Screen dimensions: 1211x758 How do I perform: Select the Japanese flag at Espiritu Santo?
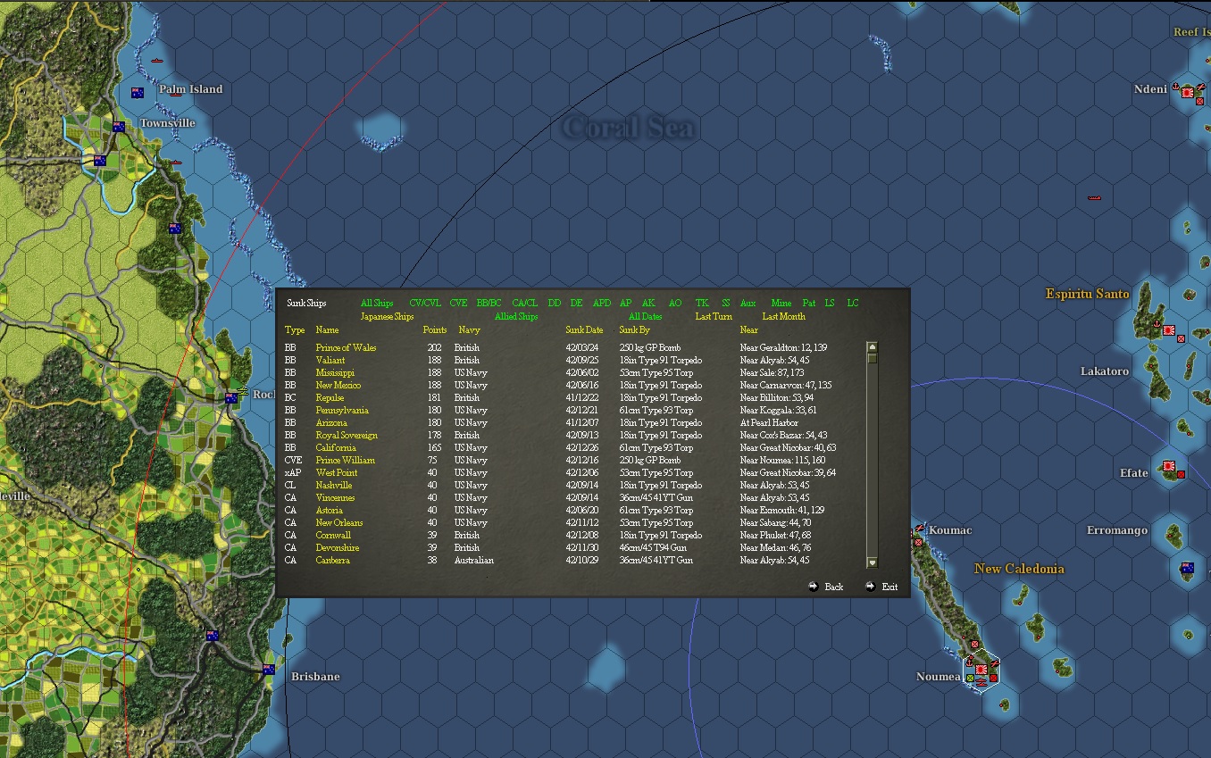[x=1168, y=330]
